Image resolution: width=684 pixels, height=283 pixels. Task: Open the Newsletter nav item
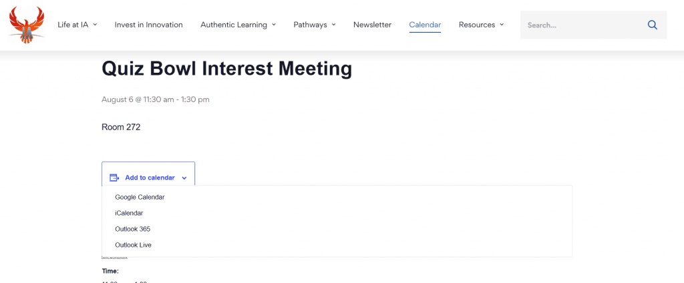click(373, 25)
